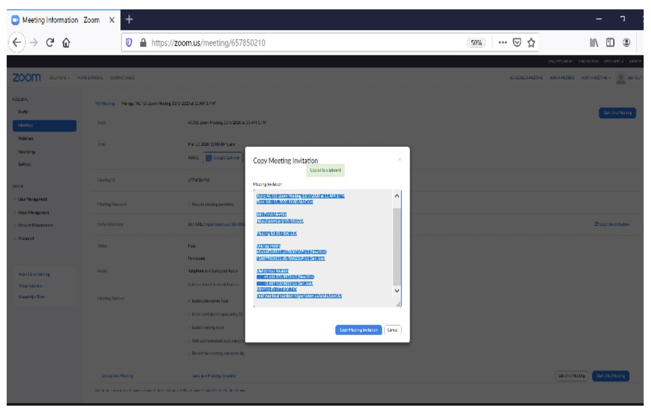The height and width of the screenshot is (415, 651).
Task: Click the invitation text scrollbar thumb
Action: point(397,247)
